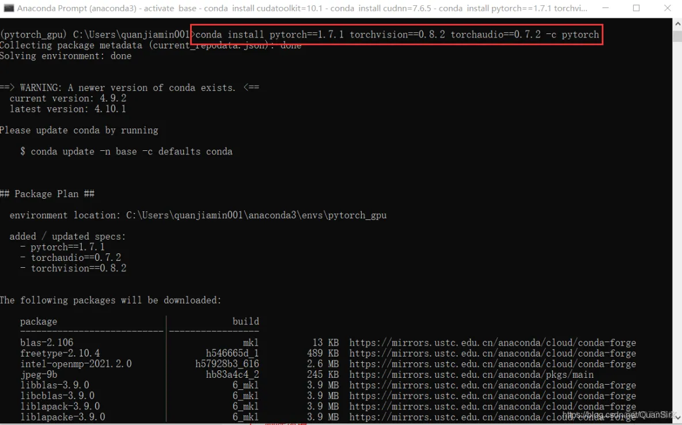Click the mirror URL in the freetype row
Viewport: 682px width, 425px height.
[x=492, y=353]
